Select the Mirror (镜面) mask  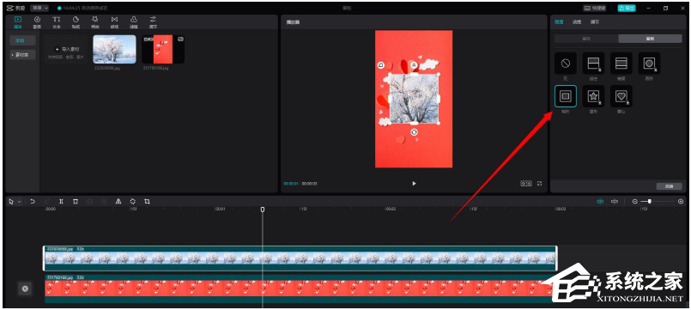tap(621, 64)
